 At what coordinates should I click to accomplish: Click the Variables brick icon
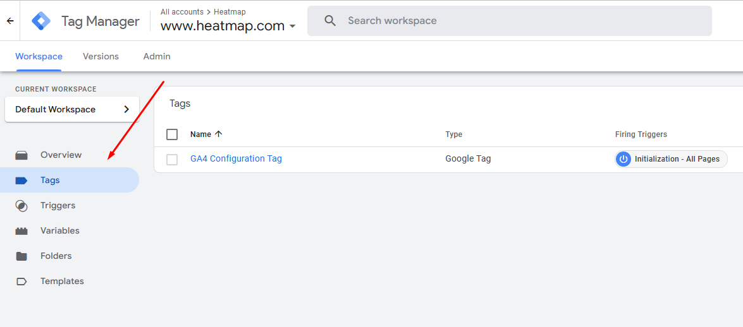[21, 231]
